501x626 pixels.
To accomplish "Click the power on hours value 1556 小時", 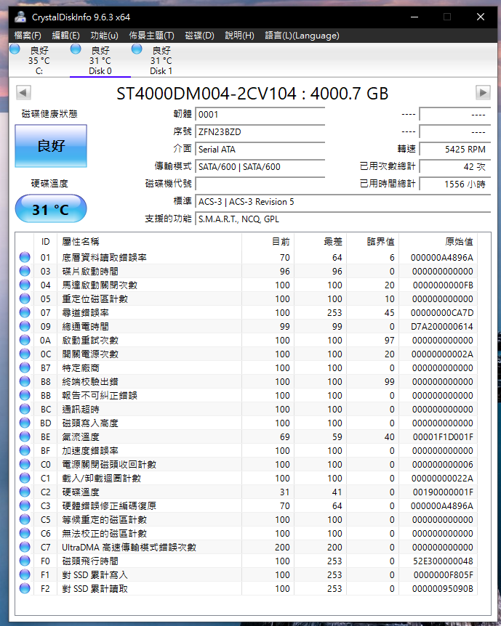I will [455, 184].
